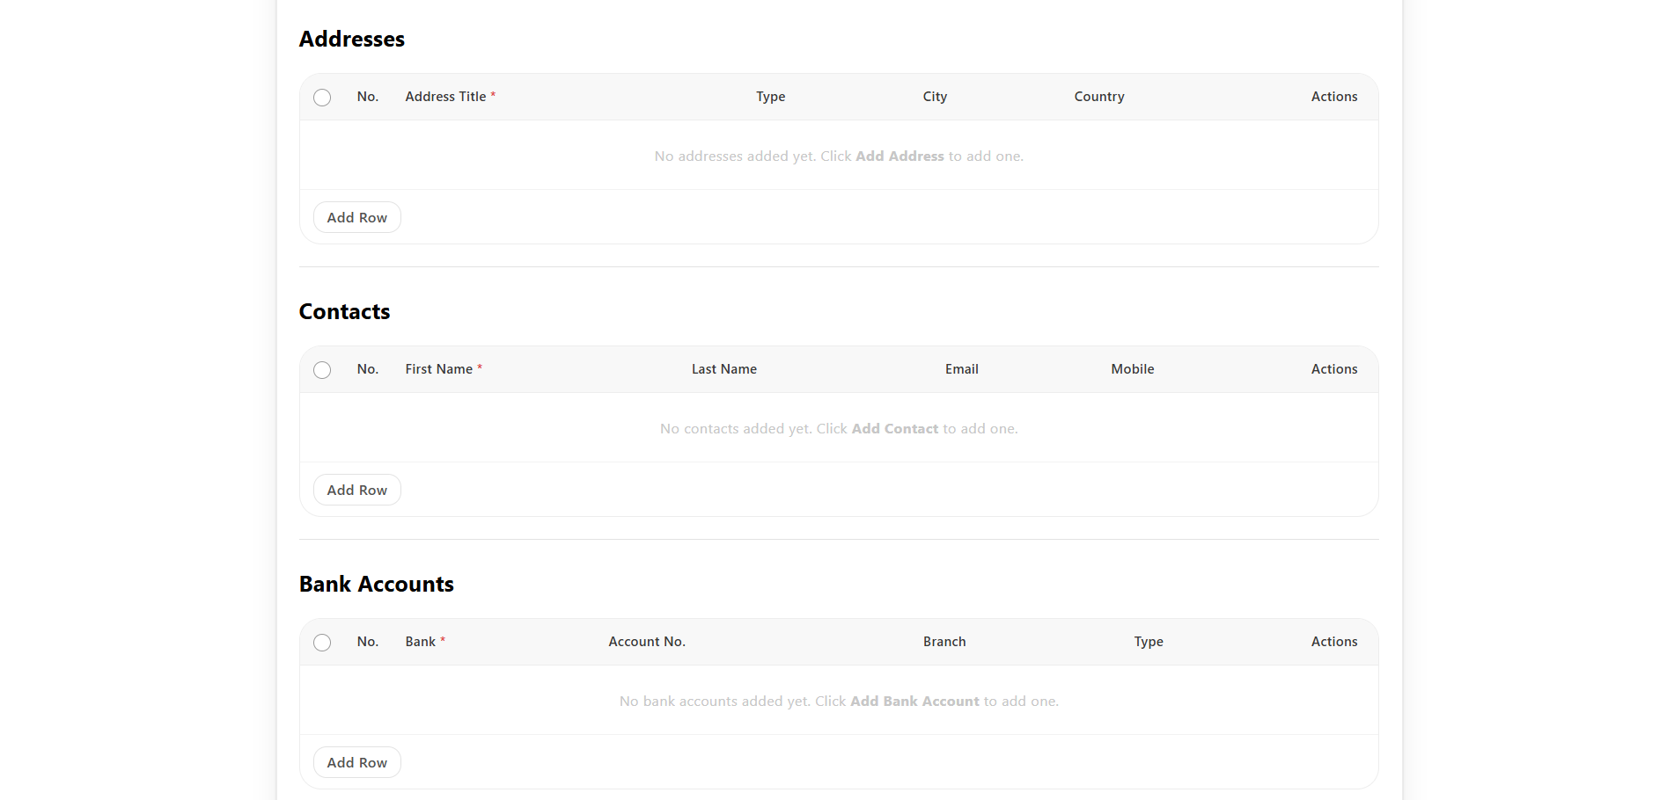1674x800 pixels.
Task: Click the Email column header in Contacts
Action: pos(962,369)
